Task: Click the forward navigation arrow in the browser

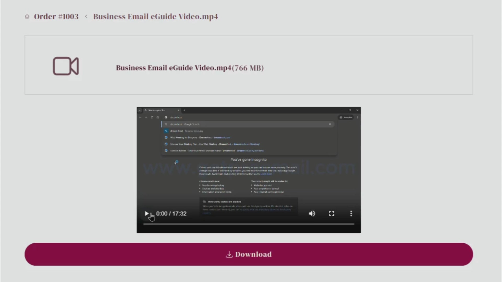Action: click(x=146, y=118)
